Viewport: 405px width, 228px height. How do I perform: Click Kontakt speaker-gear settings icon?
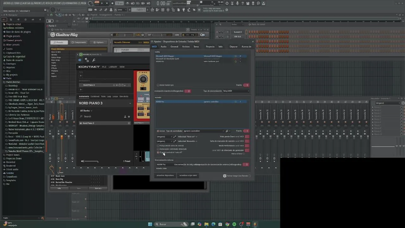[87, 60]
